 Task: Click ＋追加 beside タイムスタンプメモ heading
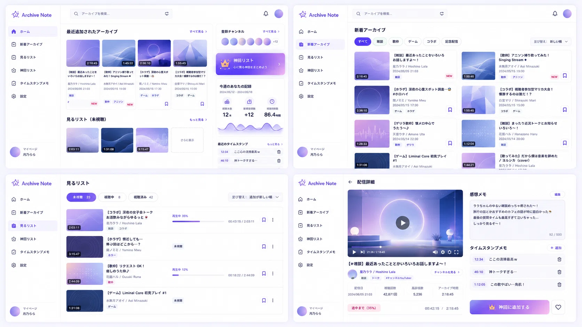[x=556, y=248]
